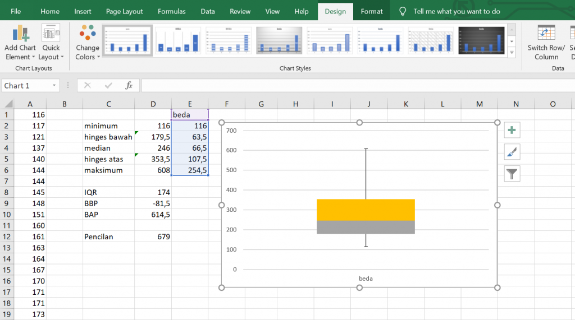The width and height of the screenshot is (575, 320).
Task: Open the File tab
Action: 16,11
